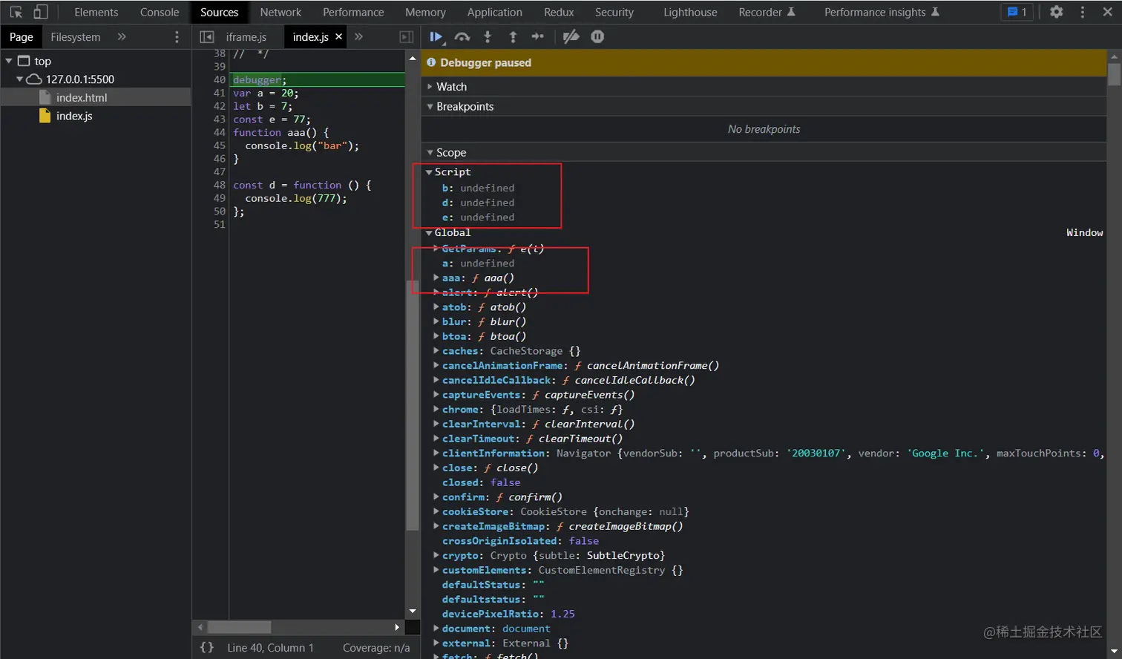
Task: Switch to the Console tab
Action: pyautogui.click(x=160, y=12)
